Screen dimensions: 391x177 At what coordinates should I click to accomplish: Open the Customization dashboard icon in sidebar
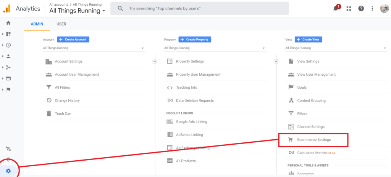point(8,34)
